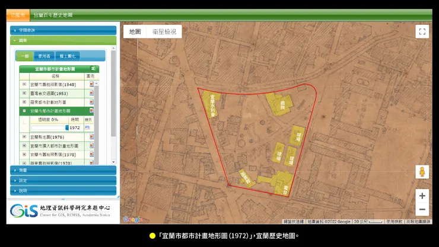Image resolution: width=439 pixels, height=247 pixels.
Task: Click the GIS center logo
Action: click(x=24, y=211)
